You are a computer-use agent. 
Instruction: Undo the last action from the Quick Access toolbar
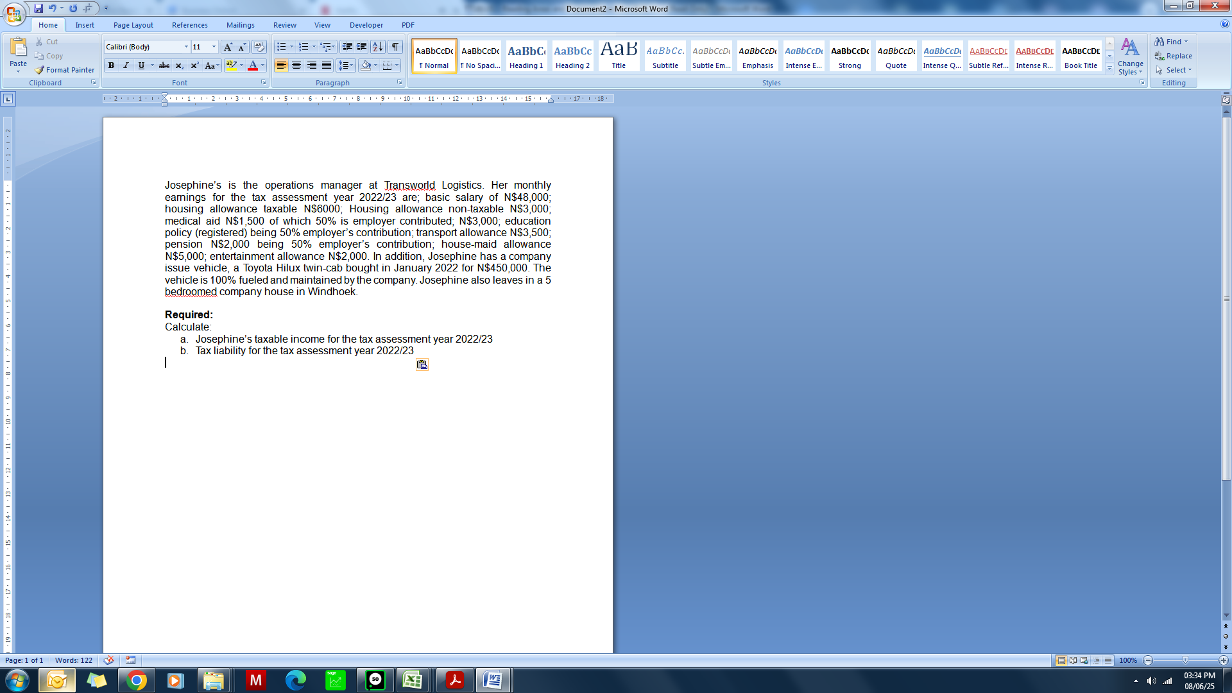[x=52, y=8]
